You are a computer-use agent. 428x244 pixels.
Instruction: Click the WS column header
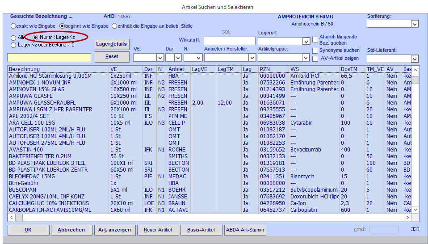pos(314,69)
